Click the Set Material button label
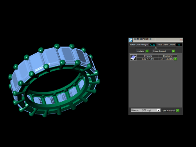The height and width of the screenshot is (147, 196). point(169,111)
